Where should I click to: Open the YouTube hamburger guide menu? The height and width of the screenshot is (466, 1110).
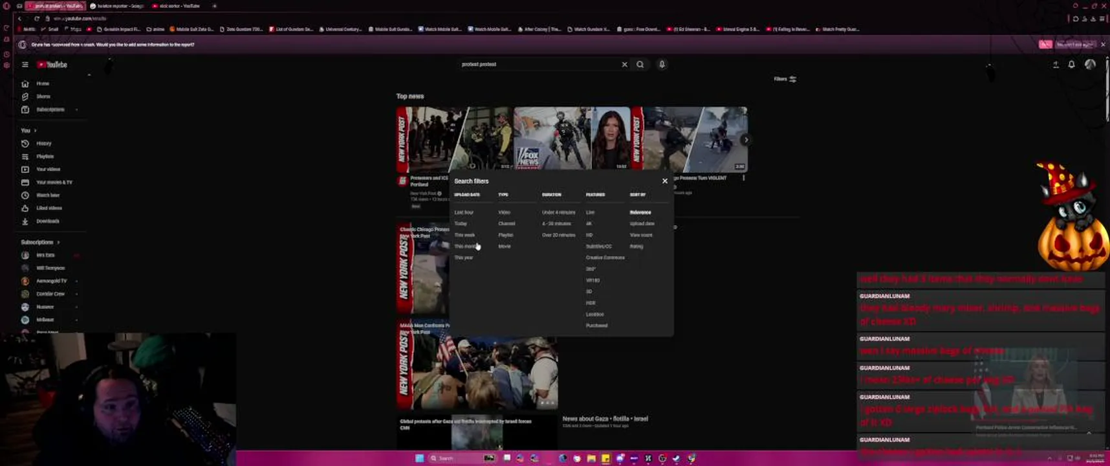25,65
